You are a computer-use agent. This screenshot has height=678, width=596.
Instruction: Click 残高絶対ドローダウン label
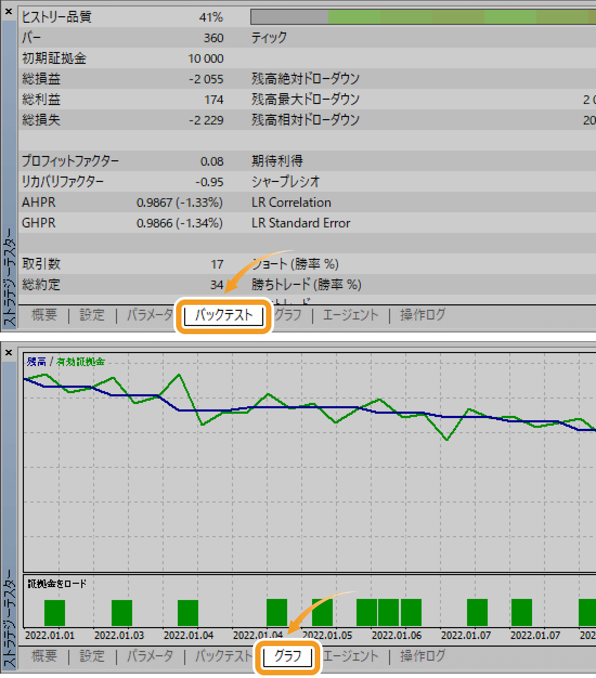click(x=306, y=79)
